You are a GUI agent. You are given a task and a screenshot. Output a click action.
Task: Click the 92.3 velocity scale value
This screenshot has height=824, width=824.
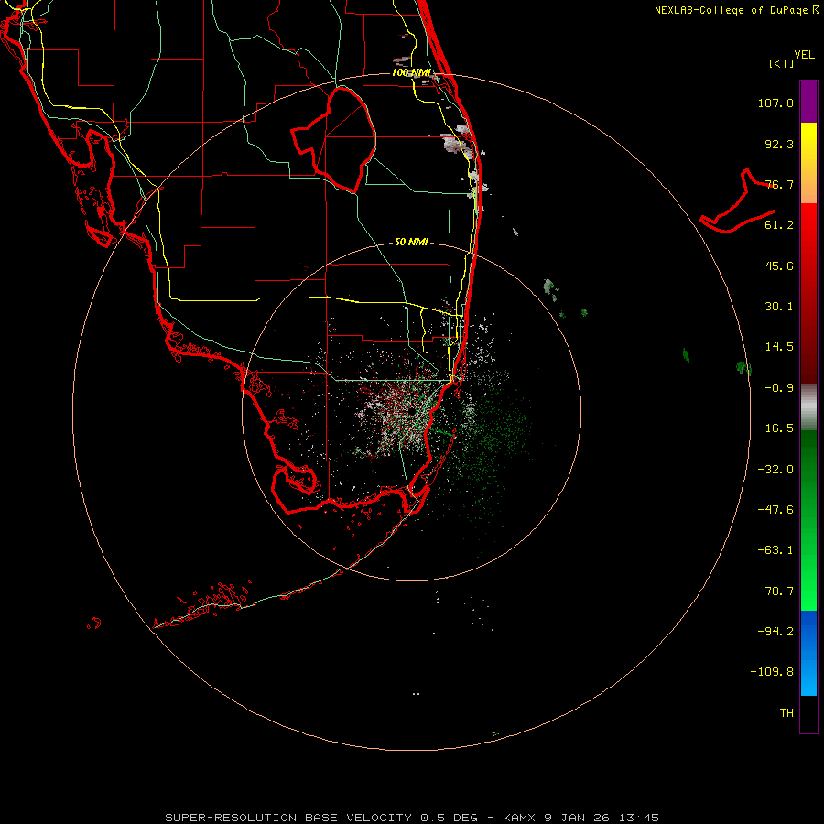(x=779, y=144)
